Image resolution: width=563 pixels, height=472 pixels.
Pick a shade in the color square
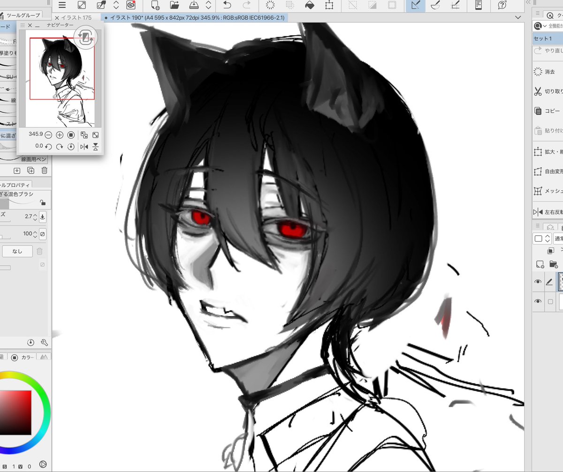15,412
